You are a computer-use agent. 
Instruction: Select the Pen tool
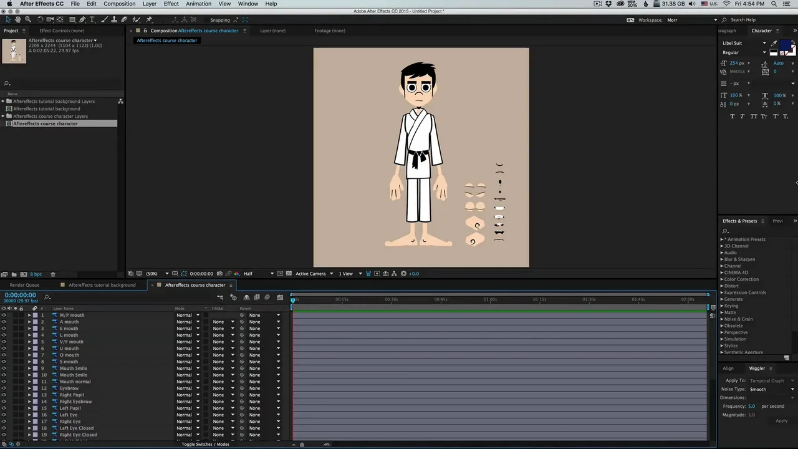point(82,19)
